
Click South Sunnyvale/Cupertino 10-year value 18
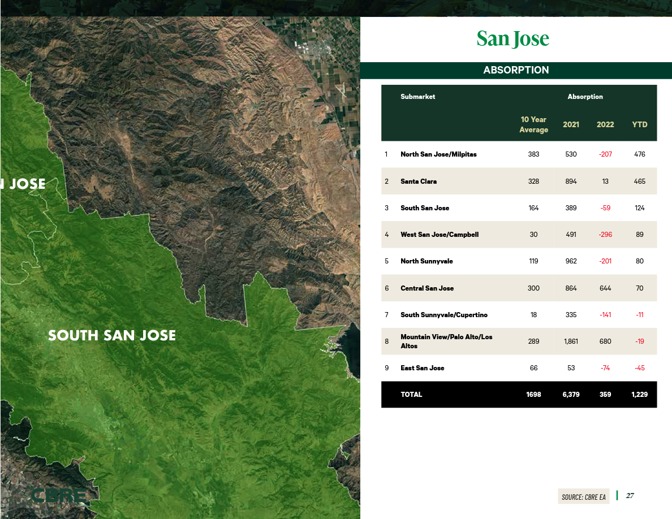tap(533, 315)
